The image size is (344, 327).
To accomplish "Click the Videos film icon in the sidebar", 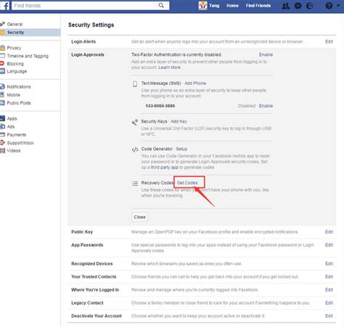I will click(2, 150).
